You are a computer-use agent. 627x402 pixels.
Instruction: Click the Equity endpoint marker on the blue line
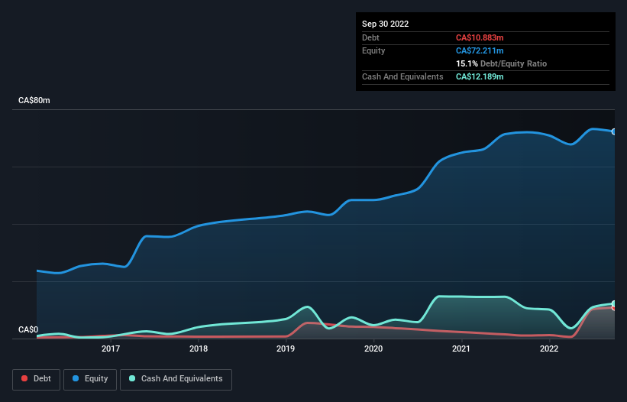(614, 131)
